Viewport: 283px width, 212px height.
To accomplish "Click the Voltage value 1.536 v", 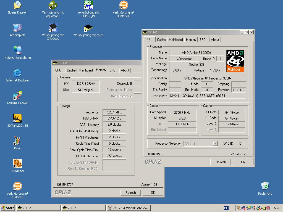I will click(x=215, y=70).
